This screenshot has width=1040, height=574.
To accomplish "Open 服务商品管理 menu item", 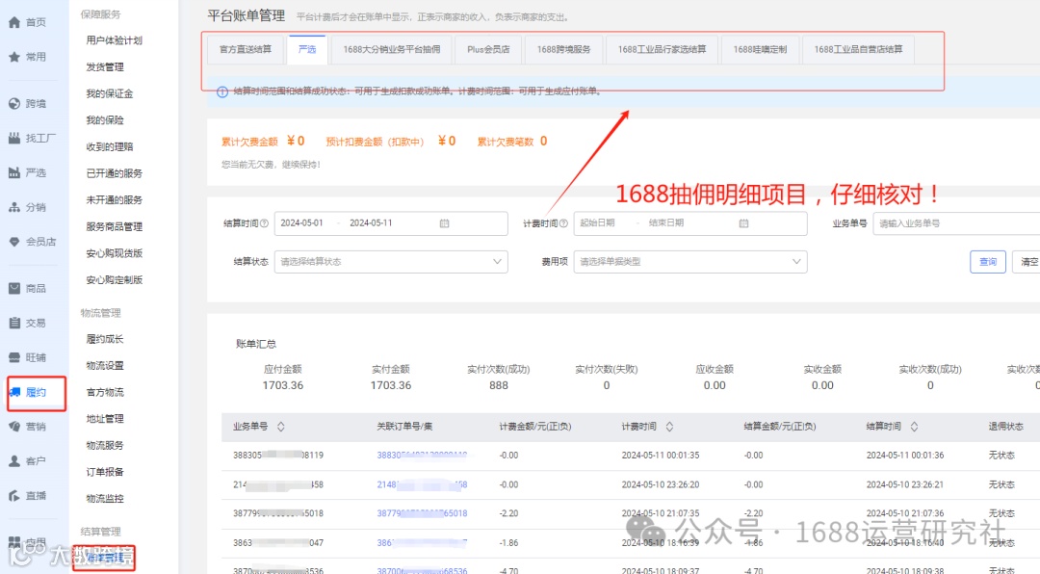I will 114,226.
